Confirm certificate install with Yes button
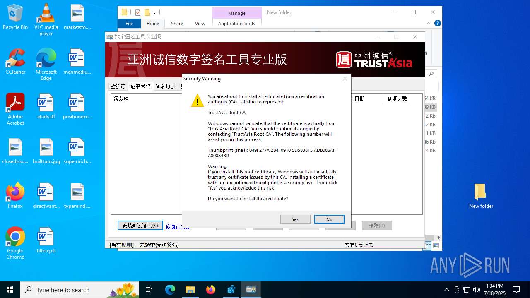The width and height of the screenshot is (530, 298). coord(295,219)
